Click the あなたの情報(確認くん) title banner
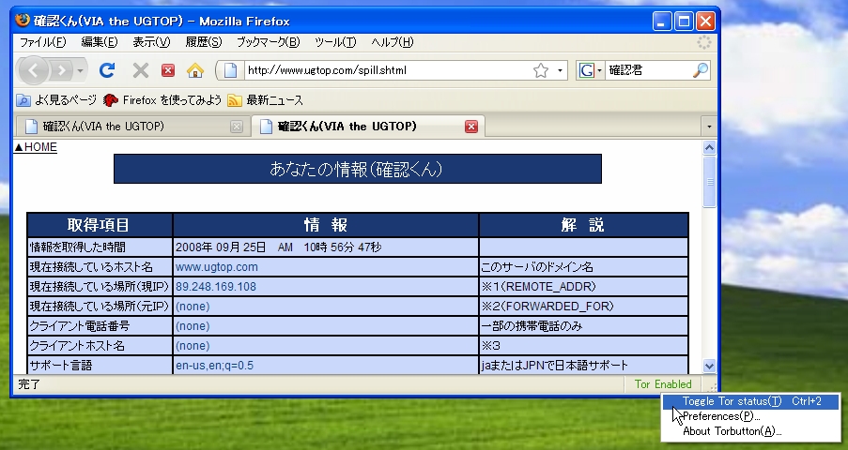The image size is (848, 450). pos(358,169)
